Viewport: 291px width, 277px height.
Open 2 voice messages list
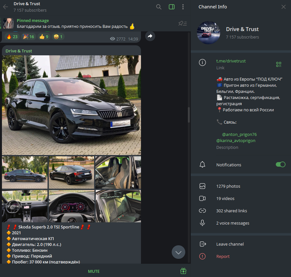point(232,223)
